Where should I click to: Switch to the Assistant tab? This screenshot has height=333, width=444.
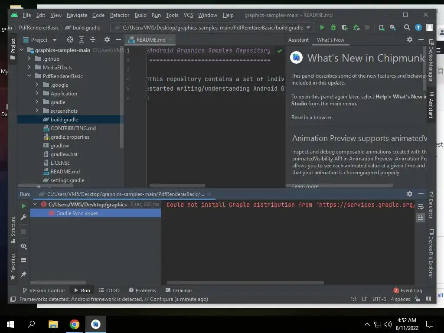coord(298,40)
